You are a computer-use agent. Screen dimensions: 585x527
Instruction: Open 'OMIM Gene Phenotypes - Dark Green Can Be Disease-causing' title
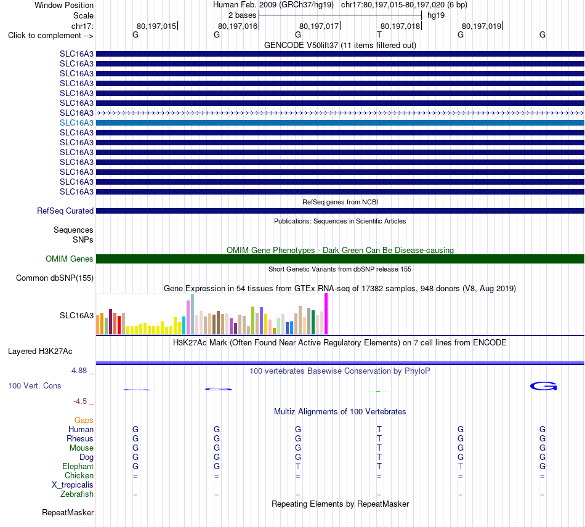(x=340, y=250)
